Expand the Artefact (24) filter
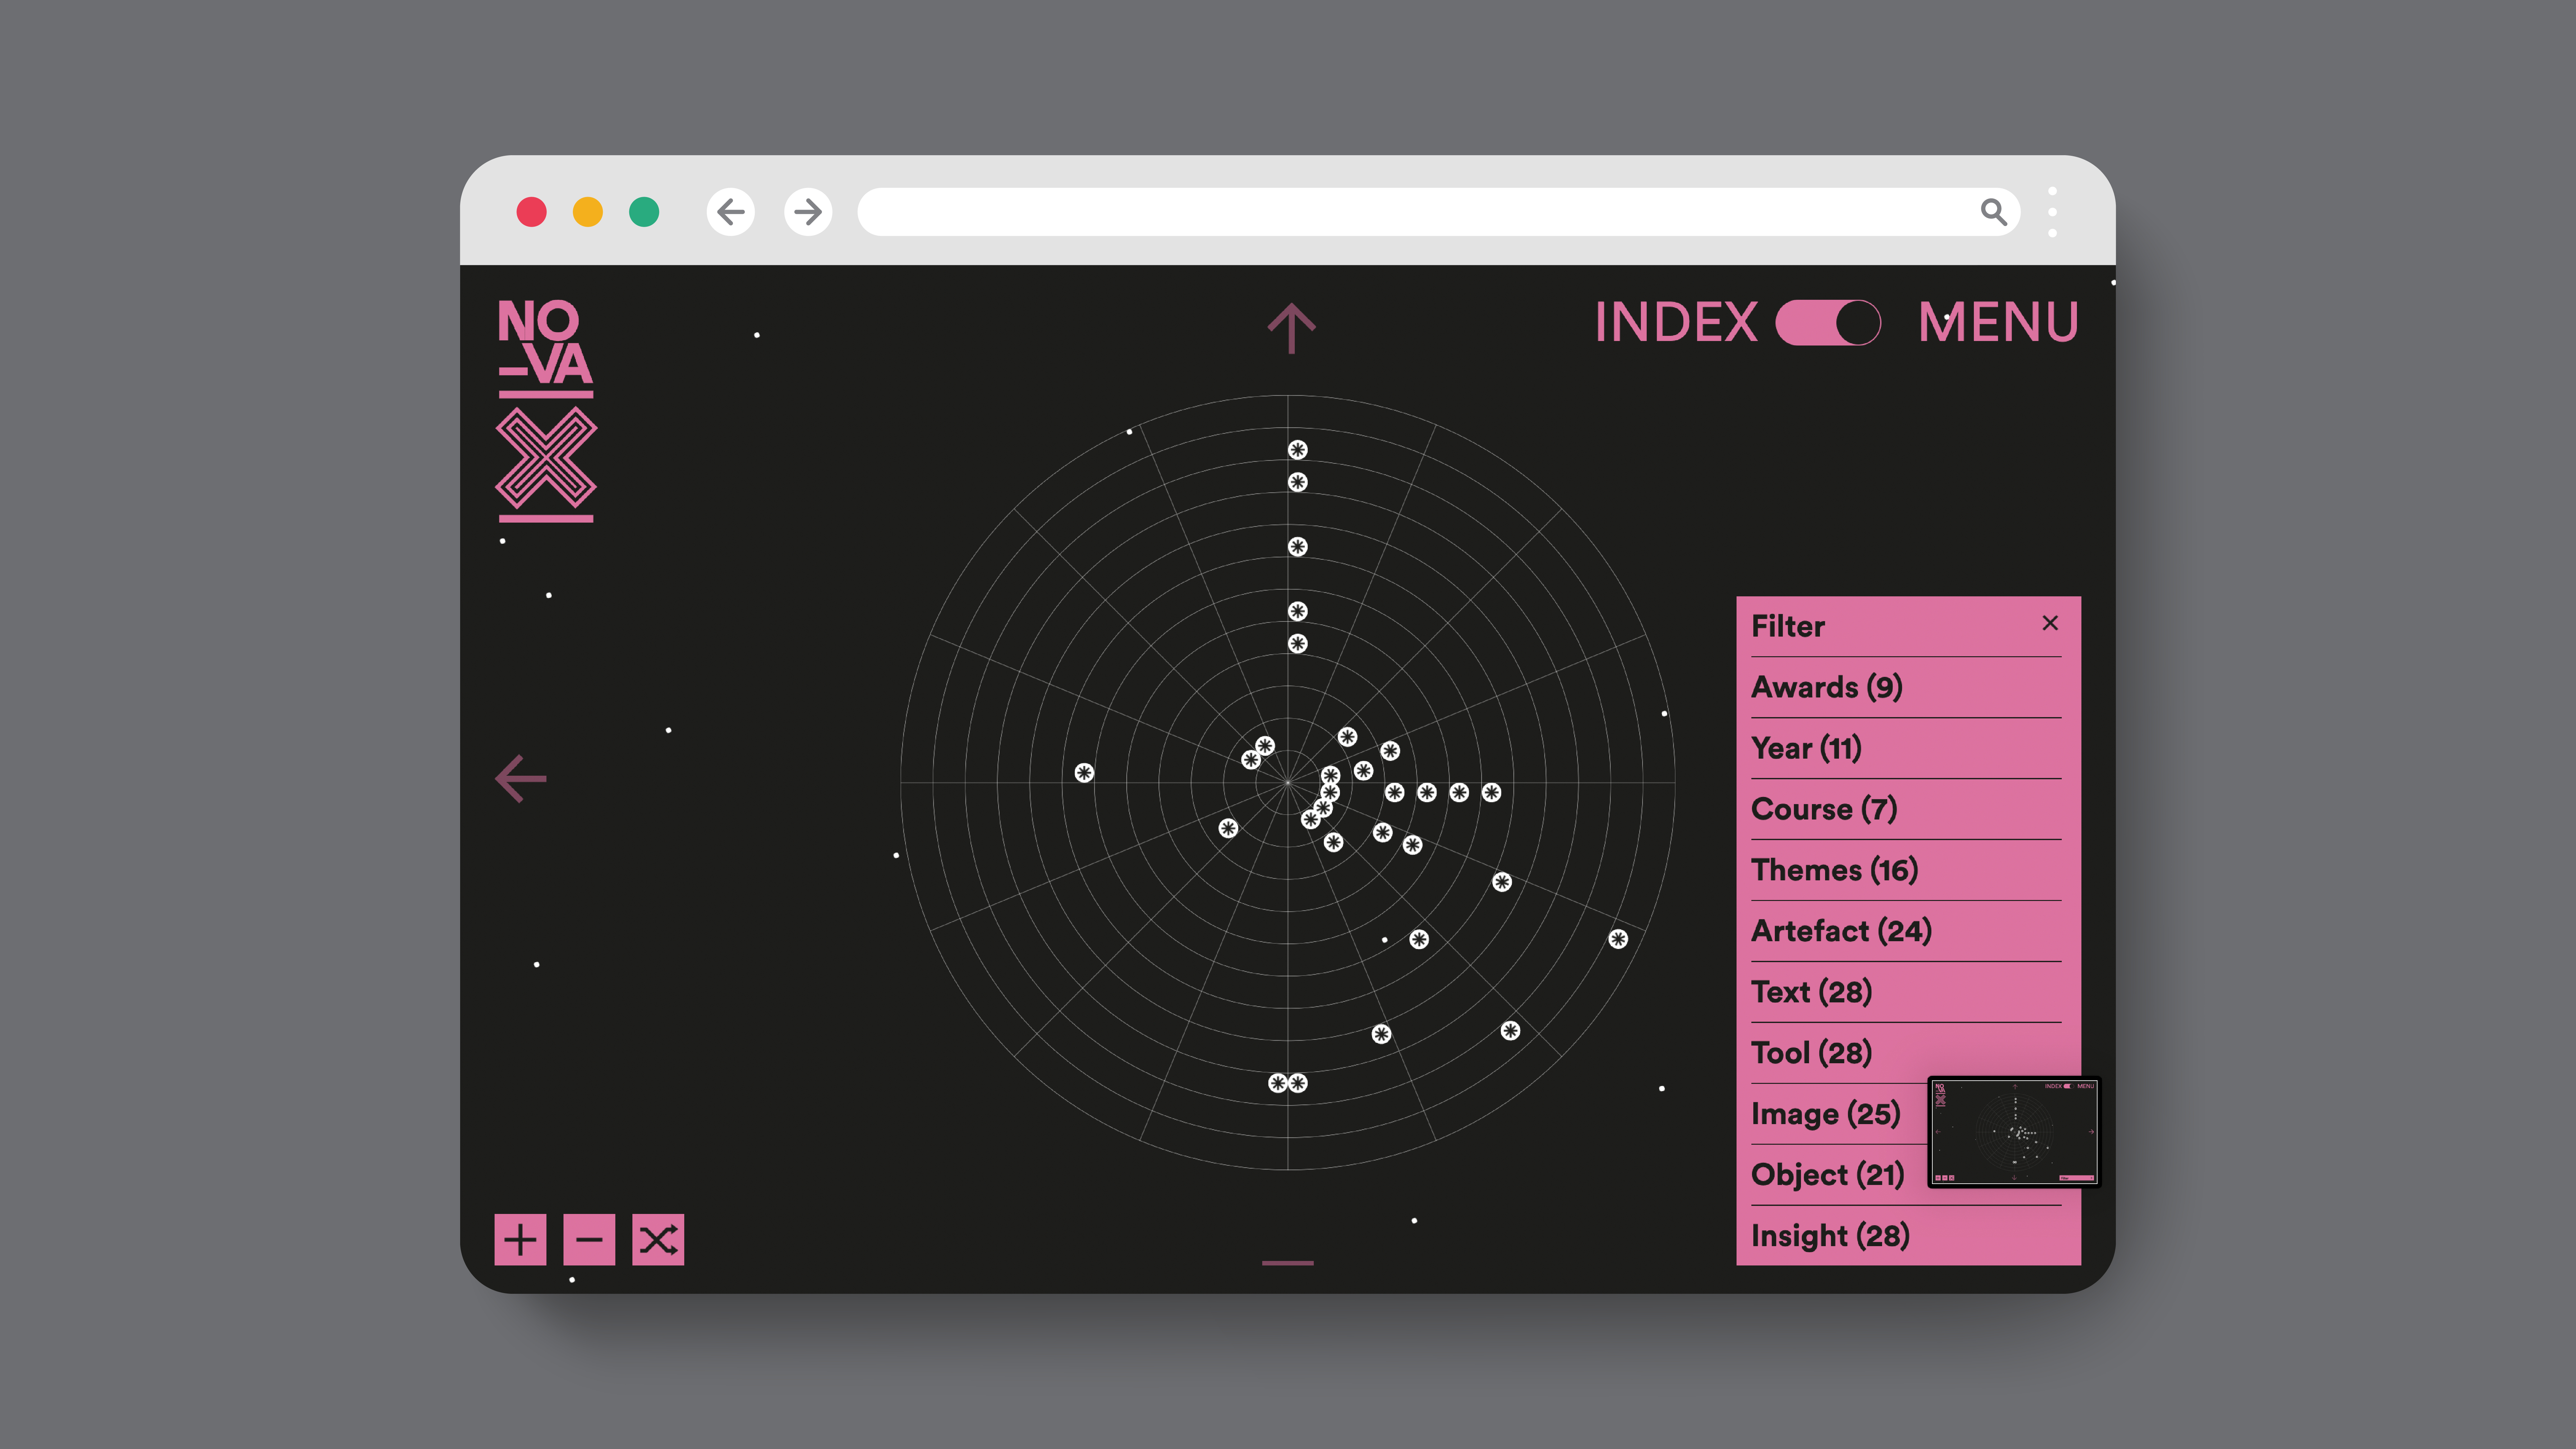2576x1449 pixels. (1841, 931)
